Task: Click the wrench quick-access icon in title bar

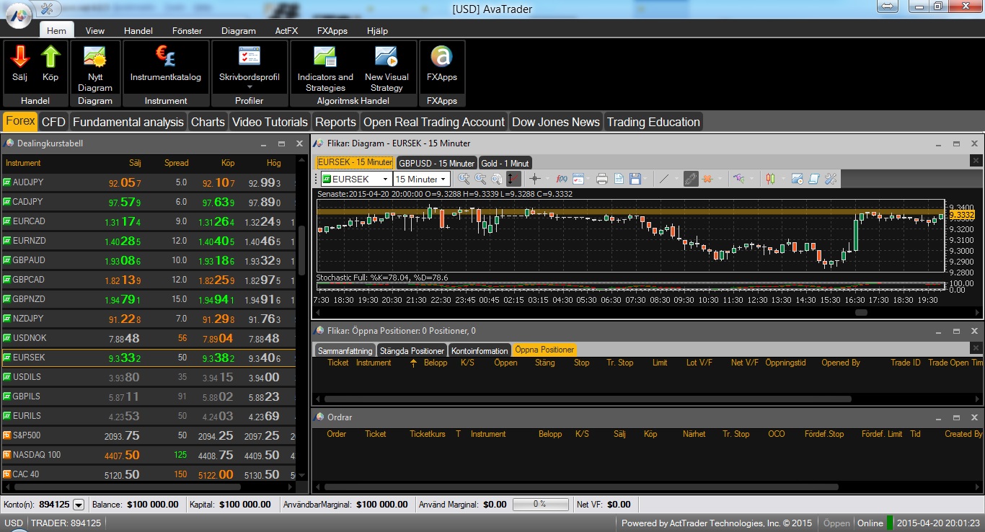Action: click(48, 8)
